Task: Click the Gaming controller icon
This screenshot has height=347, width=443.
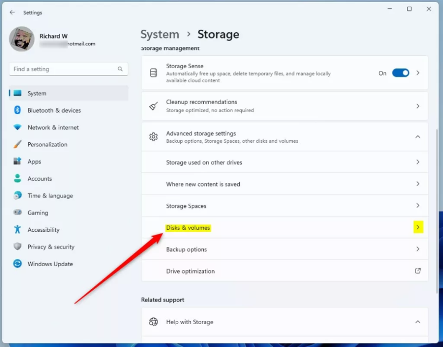Action: [x=17, y=213]
